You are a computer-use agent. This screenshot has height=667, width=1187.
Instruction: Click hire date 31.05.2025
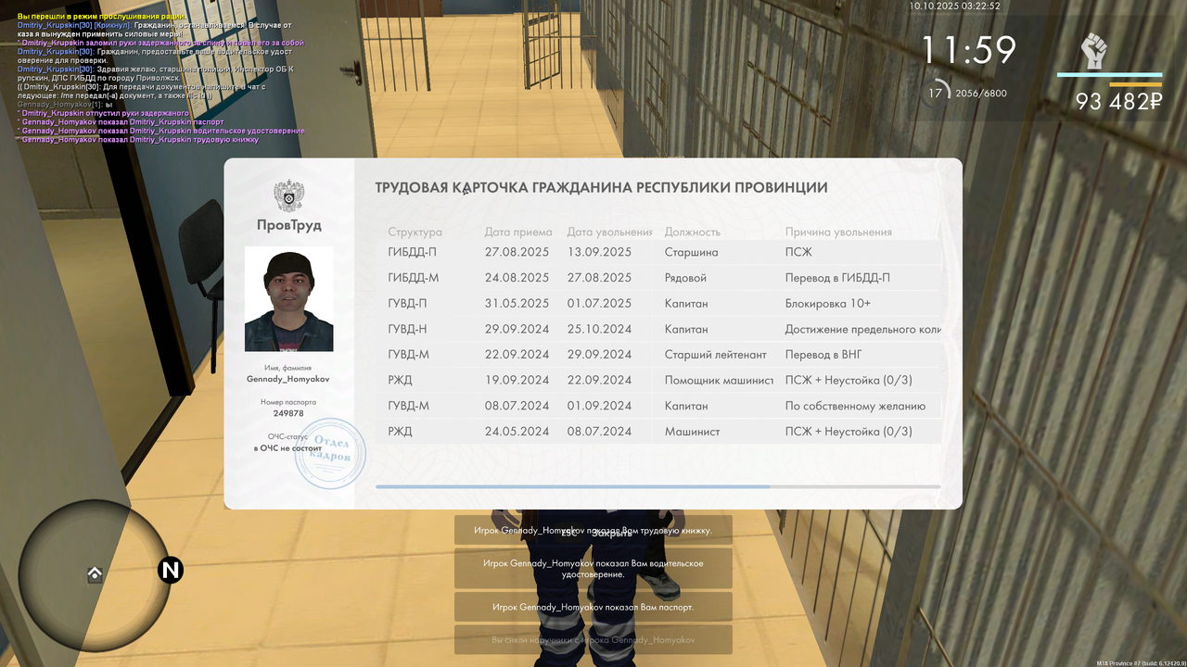(x=517, y=303)
